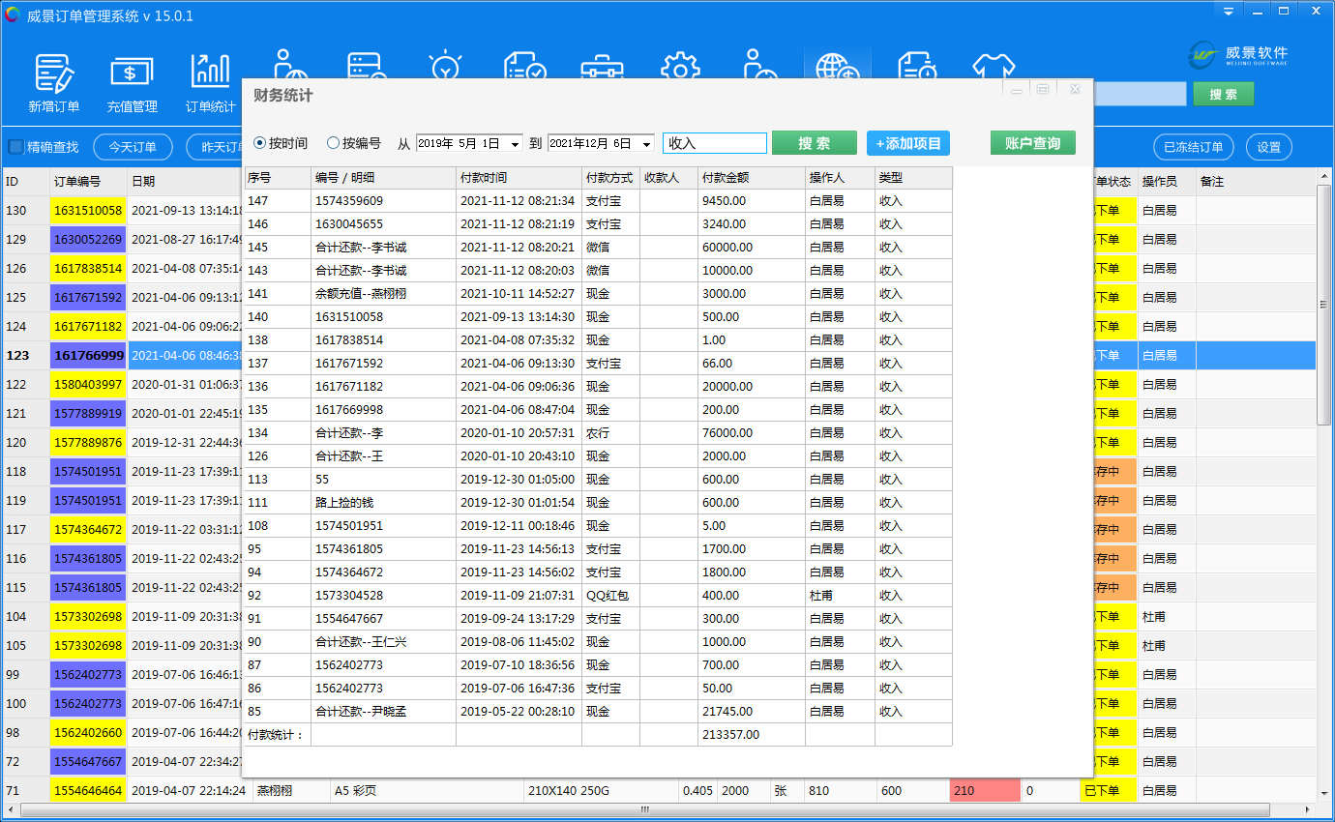Click the 收入 type input field

714,143
